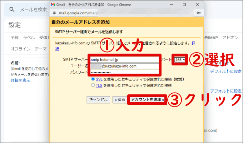Open the アドオン settings tab
243x143 pixels.
click(x=230, y=38)
